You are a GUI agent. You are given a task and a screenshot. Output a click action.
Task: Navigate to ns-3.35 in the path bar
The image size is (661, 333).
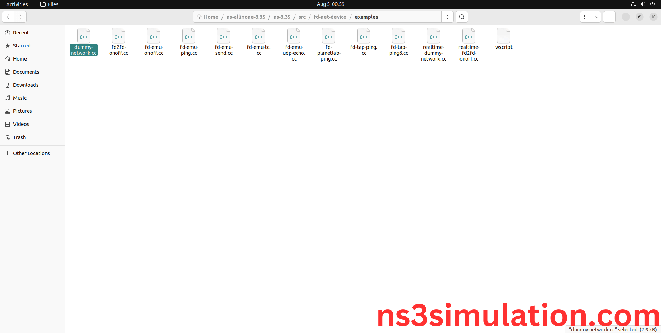(x=282, y=17)
